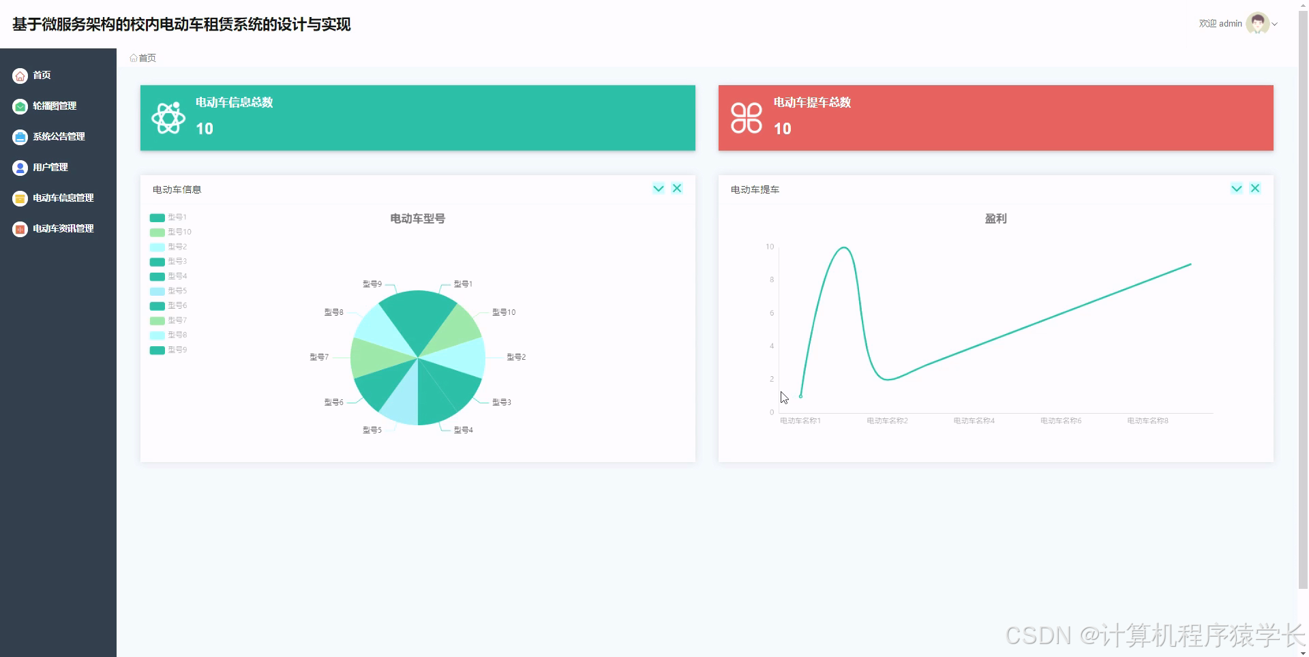This screenshot has width=1309, height=657.
Task: Click the 系统公告管理 sidebar icon
Action: [20, 137]
